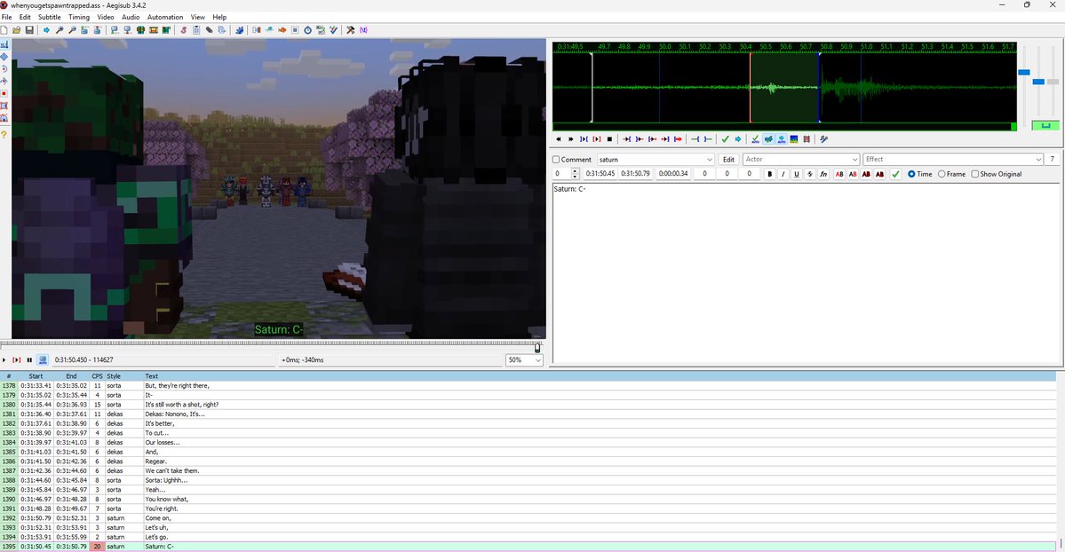This screenshot has height=552, width=1065.
Task: Toggle auto-scroll audio display to selection
Action: click(x=781, y=139)
